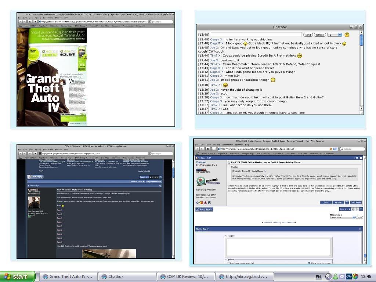Click add bookmark plus in Evo-Web Forums window
The height and width of the screenshot is (282, 376).
pyautogui.click(x=213, y=149)
